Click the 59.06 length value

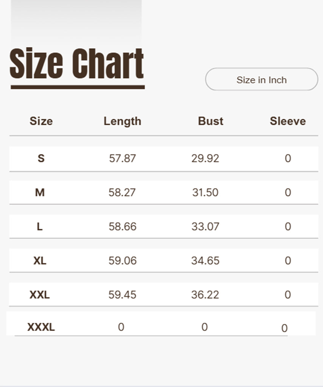click(122, 260)
